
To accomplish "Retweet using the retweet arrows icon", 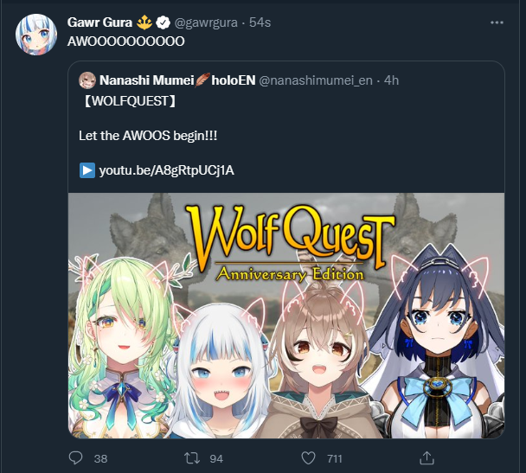I will 192,458.
